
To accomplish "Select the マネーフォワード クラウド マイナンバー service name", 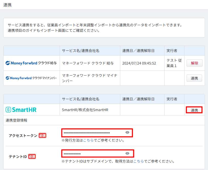I will click(x=90, y=78).
